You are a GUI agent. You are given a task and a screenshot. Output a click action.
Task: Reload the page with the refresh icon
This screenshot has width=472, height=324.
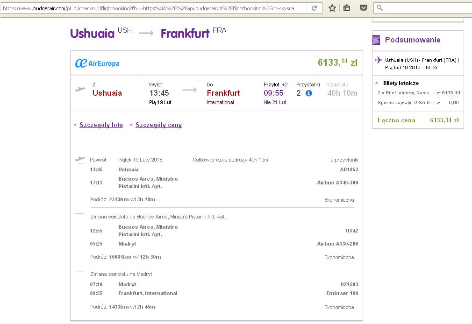click(314, 8)
